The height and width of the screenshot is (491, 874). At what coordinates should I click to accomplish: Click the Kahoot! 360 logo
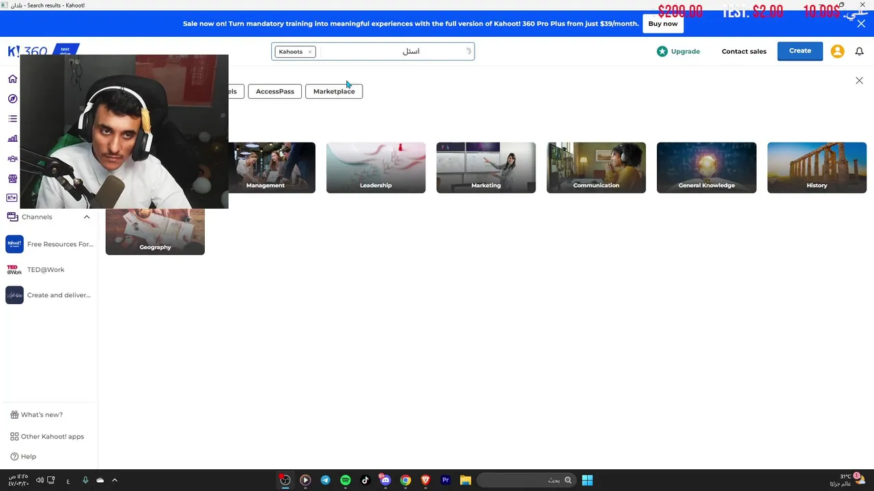coord(27,51)
